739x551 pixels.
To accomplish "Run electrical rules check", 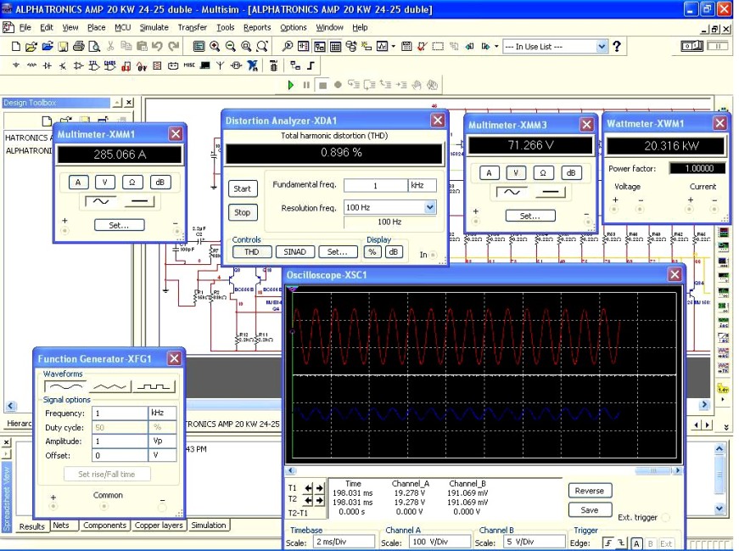I will 423,46.
